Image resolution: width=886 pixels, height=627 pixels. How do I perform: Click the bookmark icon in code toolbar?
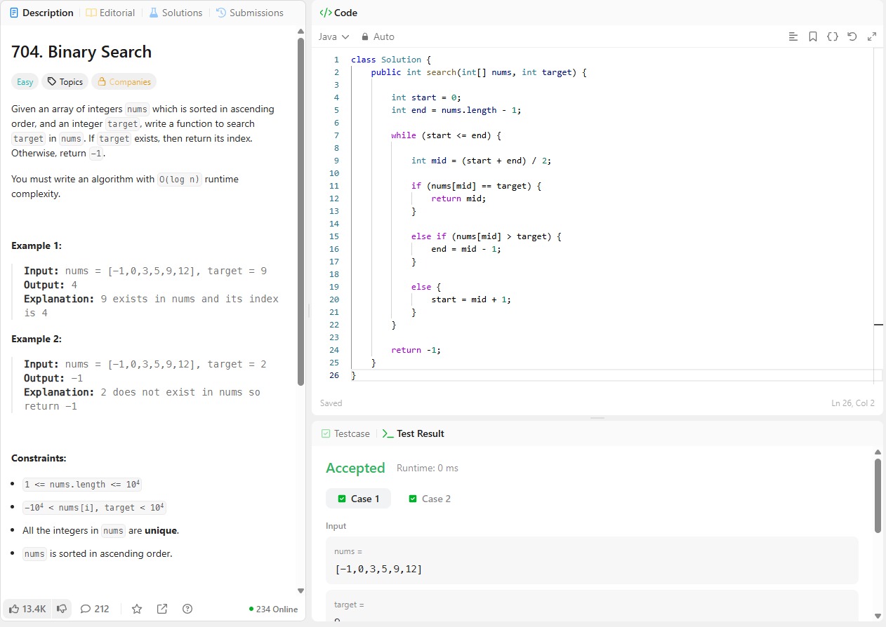coord(813,36)
